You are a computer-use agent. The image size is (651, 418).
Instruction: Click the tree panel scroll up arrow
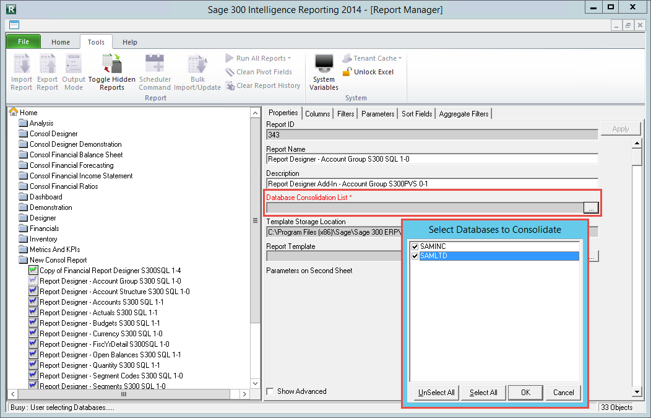tap(256, 113)
